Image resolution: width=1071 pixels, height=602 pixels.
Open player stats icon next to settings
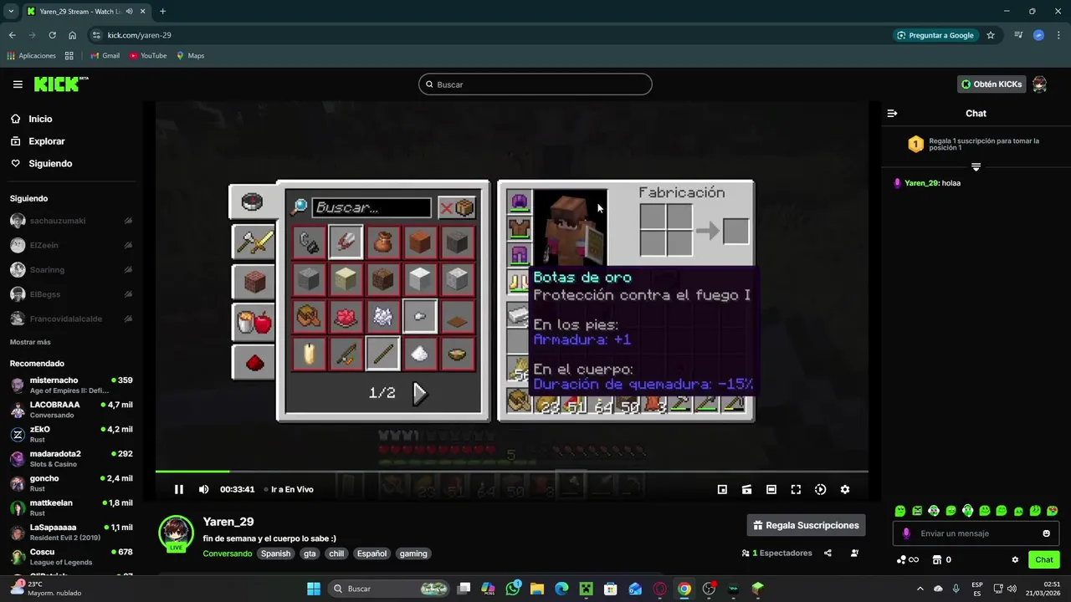tap(820, 489)
